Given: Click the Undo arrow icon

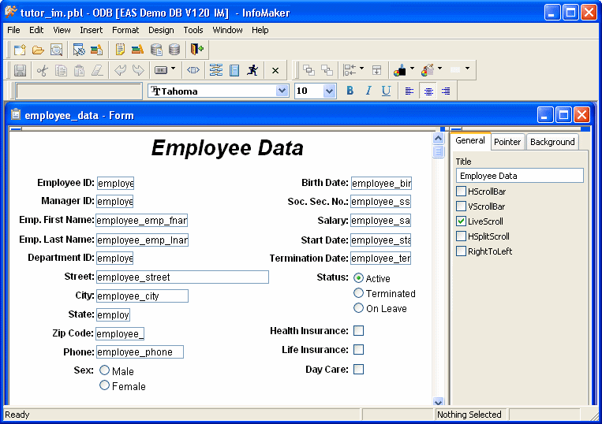Looking at the screenshot, I should [120, 71].
